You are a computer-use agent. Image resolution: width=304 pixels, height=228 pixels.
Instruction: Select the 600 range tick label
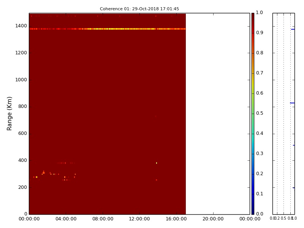(22, 133)
